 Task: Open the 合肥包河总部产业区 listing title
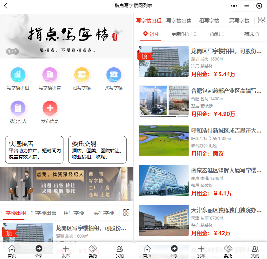point(226,91)
